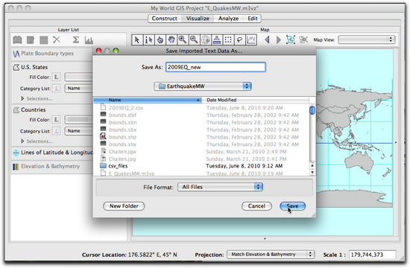The width and height of the screenshot is (410, 268).
Task: Go to previous map view arrow
Action: (267, 39)
